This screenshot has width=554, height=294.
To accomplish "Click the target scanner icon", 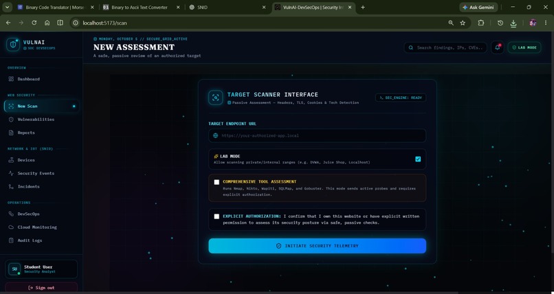I will [x=216, y=98].
